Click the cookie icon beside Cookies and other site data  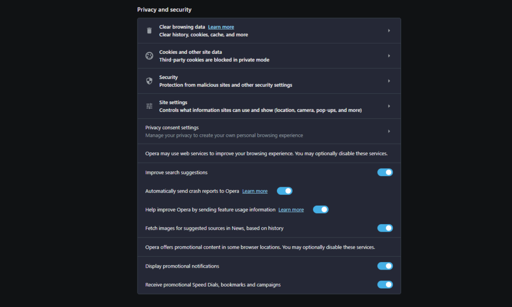coord(149,56)
